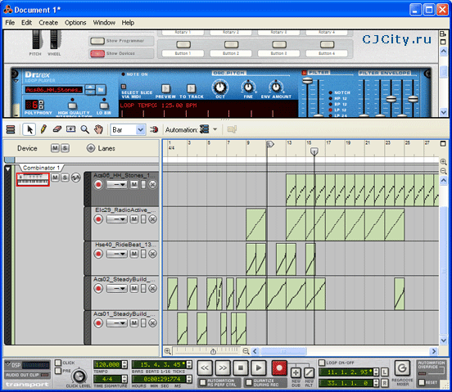Zoom in vertically in sequencer
Screen dimensions: 452x392
point(444,162)
